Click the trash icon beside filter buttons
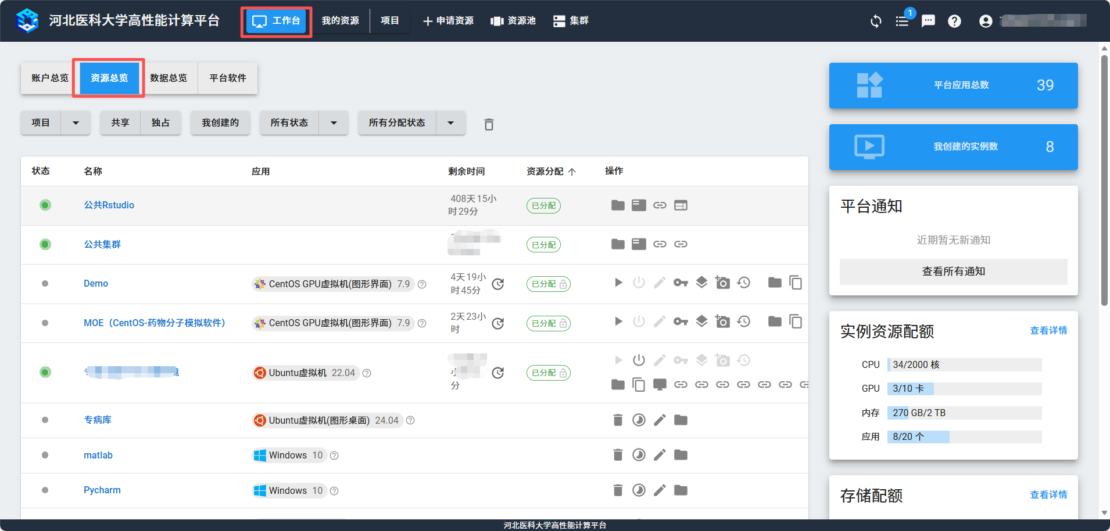Screen dimensions: 1110x531 click(x=489, y=124)
